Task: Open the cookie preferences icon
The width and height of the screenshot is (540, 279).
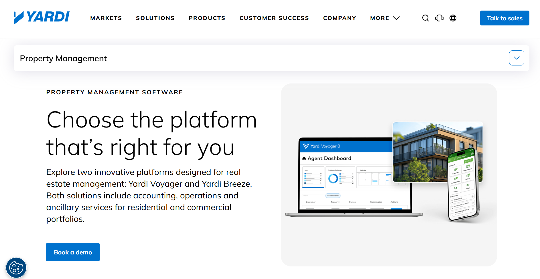Action: point(16,268)
